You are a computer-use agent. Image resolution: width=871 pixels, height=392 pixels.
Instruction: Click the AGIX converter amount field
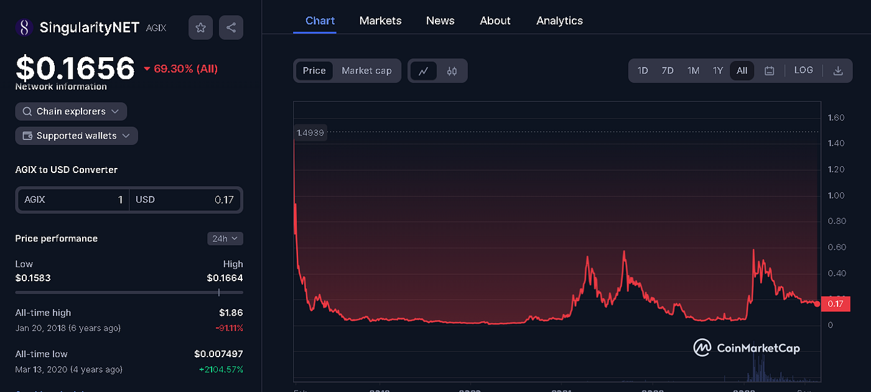pyautogui.click(x=93, y=200)
